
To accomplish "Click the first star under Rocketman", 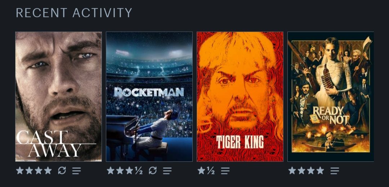I will [x=111, y=170].
